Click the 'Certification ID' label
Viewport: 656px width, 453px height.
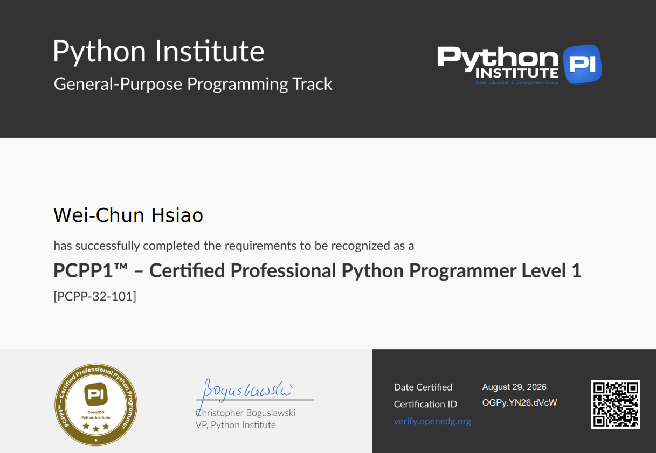425,404
